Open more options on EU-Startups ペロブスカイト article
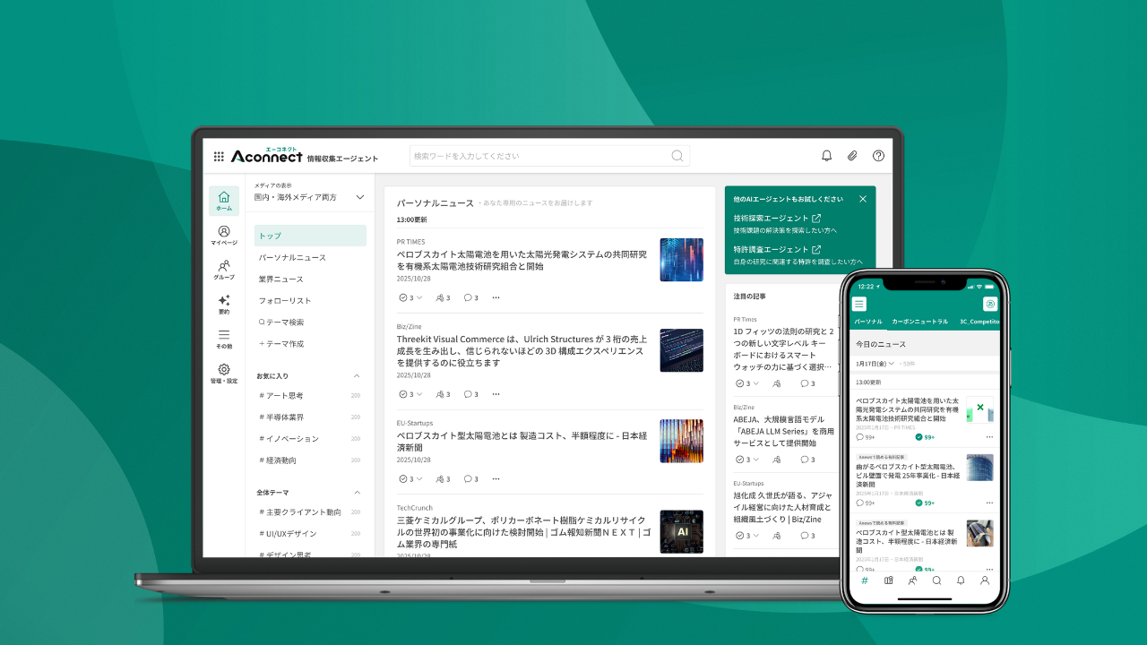The width and height of the screenshot is (1147, 645). click(496, 479)
